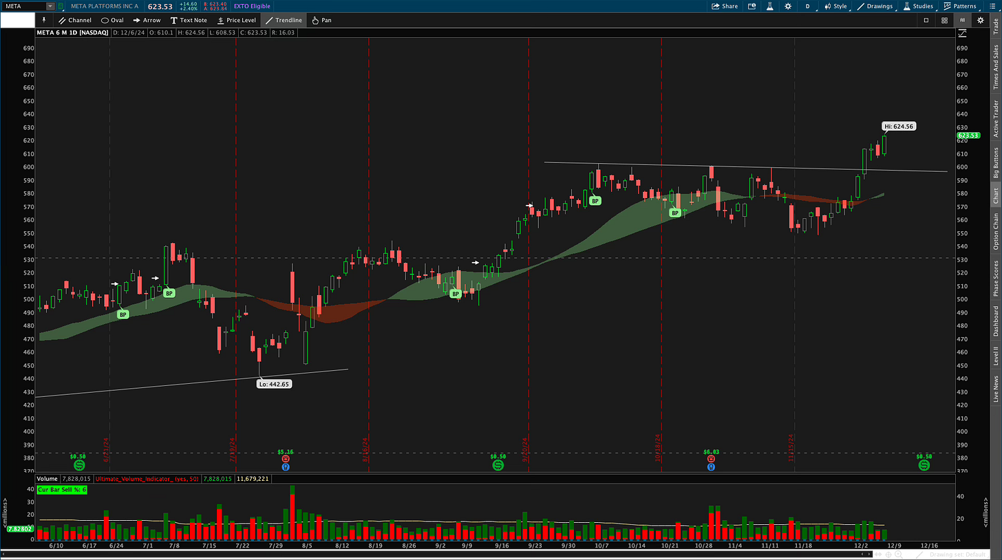Switch to four-chart grid layout icon

click(945, 20)
